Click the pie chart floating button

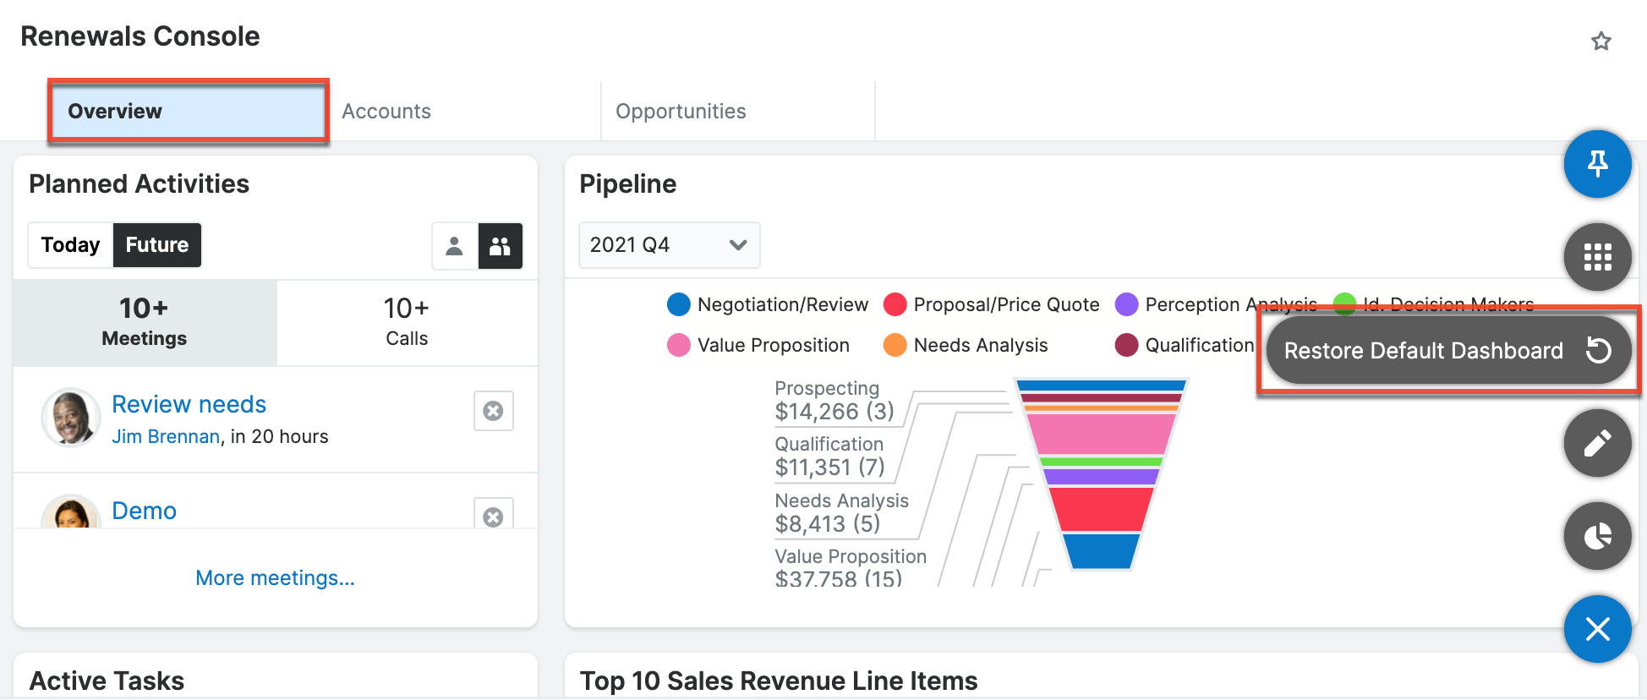(x=1597, y=536)
